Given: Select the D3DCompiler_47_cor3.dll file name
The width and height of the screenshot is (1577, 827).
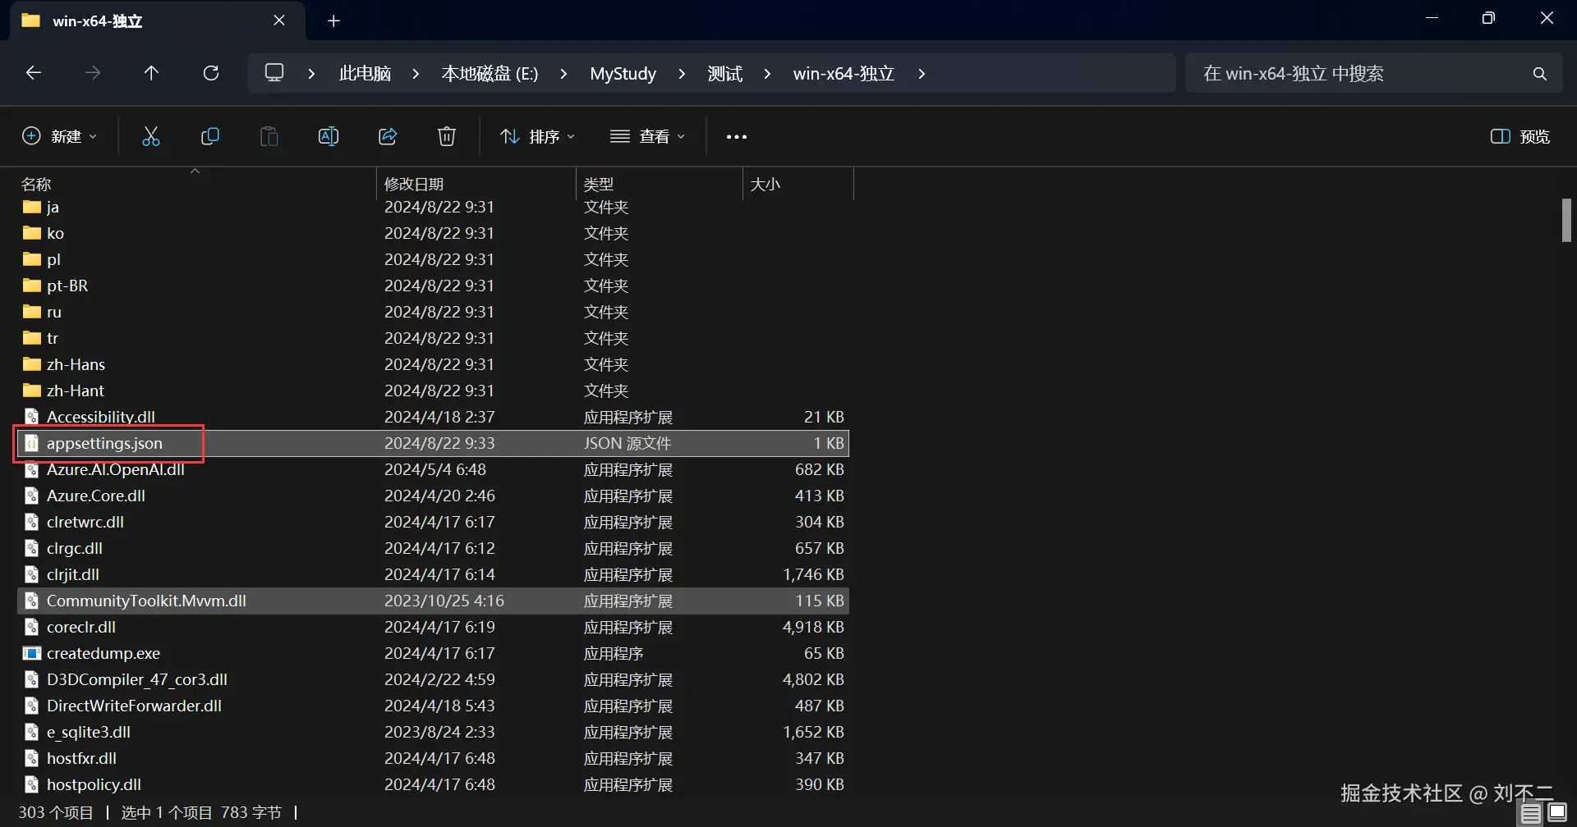Looking at the screenshot, I should (137, 679).
